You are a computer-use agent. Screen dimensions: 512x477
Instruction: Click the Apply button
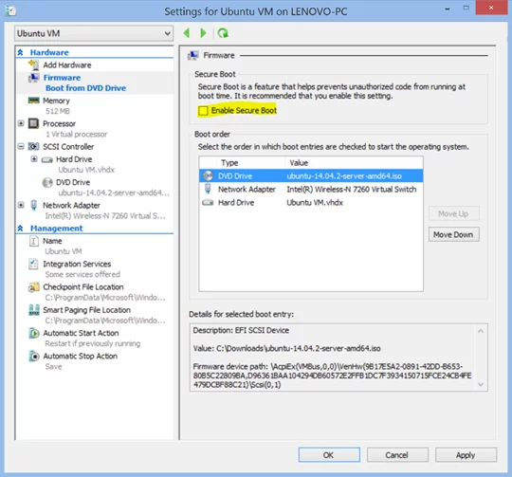click(x=466, y=455)
